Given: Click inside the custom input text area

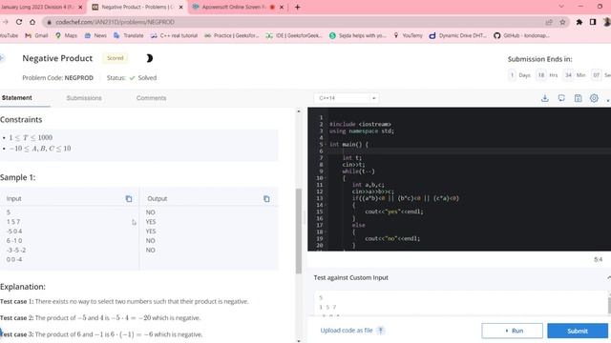Looking at the screenshot, I should pyautogui.click(x=460, y=304).
